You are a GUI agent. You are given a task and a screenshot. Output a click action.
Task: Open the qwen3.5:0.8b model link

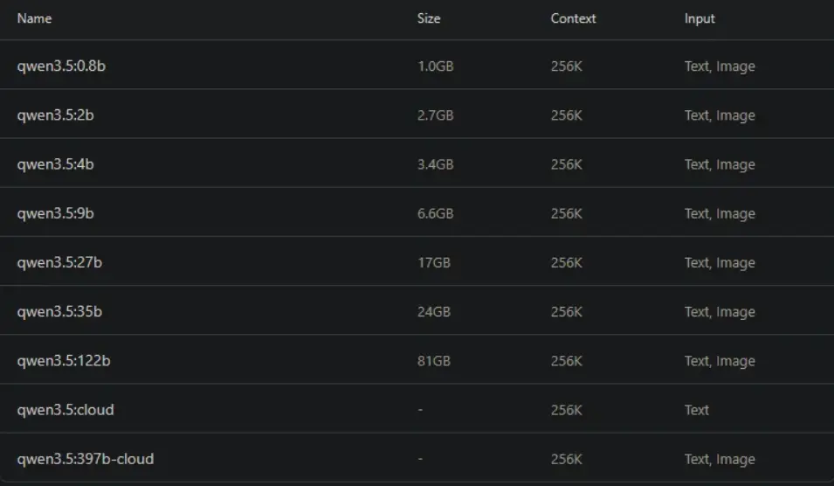[61, 66]
